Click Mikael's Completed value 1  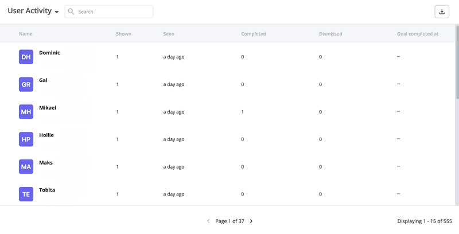pos(242,112)
